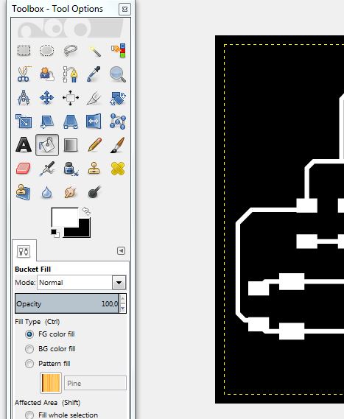The width and height of the screenshot is (344, 419).
Task: Select the Shear tool
Action: click(x=47, y=122)
